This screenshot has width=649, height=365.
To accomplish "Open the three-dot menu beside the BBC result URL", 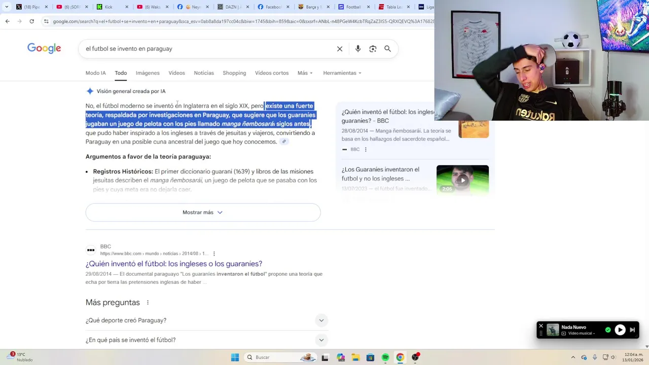I will coord(214,253).
